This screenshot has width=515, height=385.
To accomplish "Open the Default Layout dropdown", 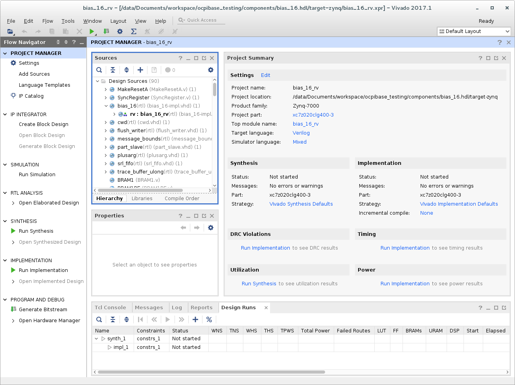I will pyautogui.click(x=474, y=31).
